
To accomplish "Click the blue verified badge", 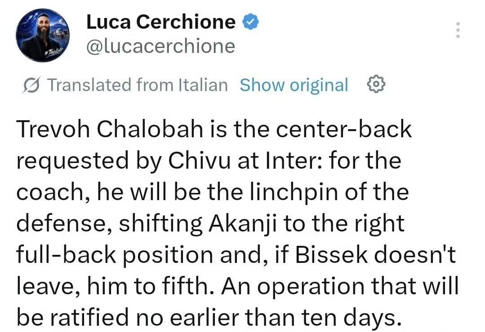I will [x=250, y=22].
